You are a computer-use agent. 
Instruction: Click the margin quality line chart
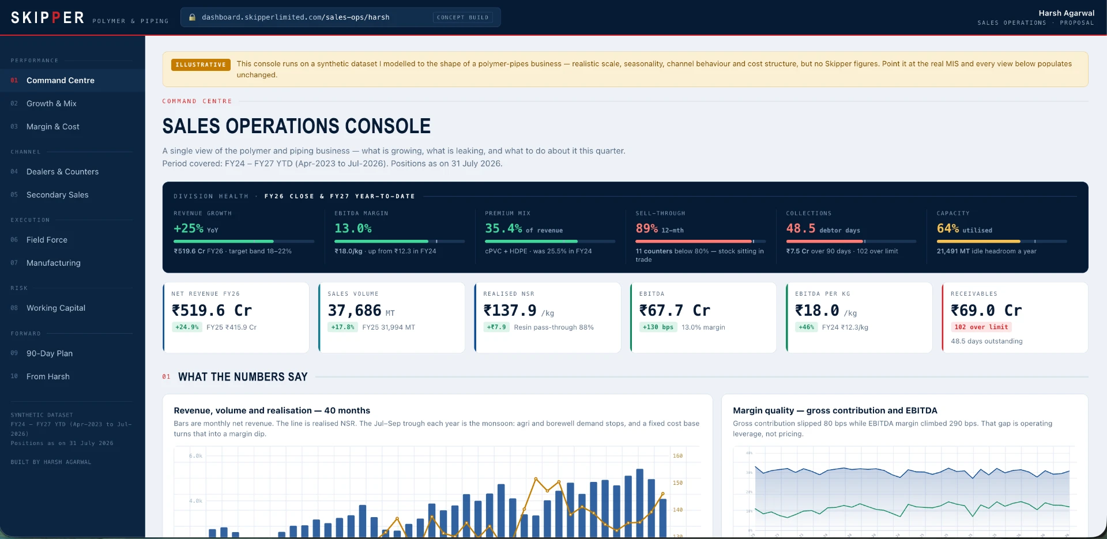pyautogui.click(x=905, y=492)
